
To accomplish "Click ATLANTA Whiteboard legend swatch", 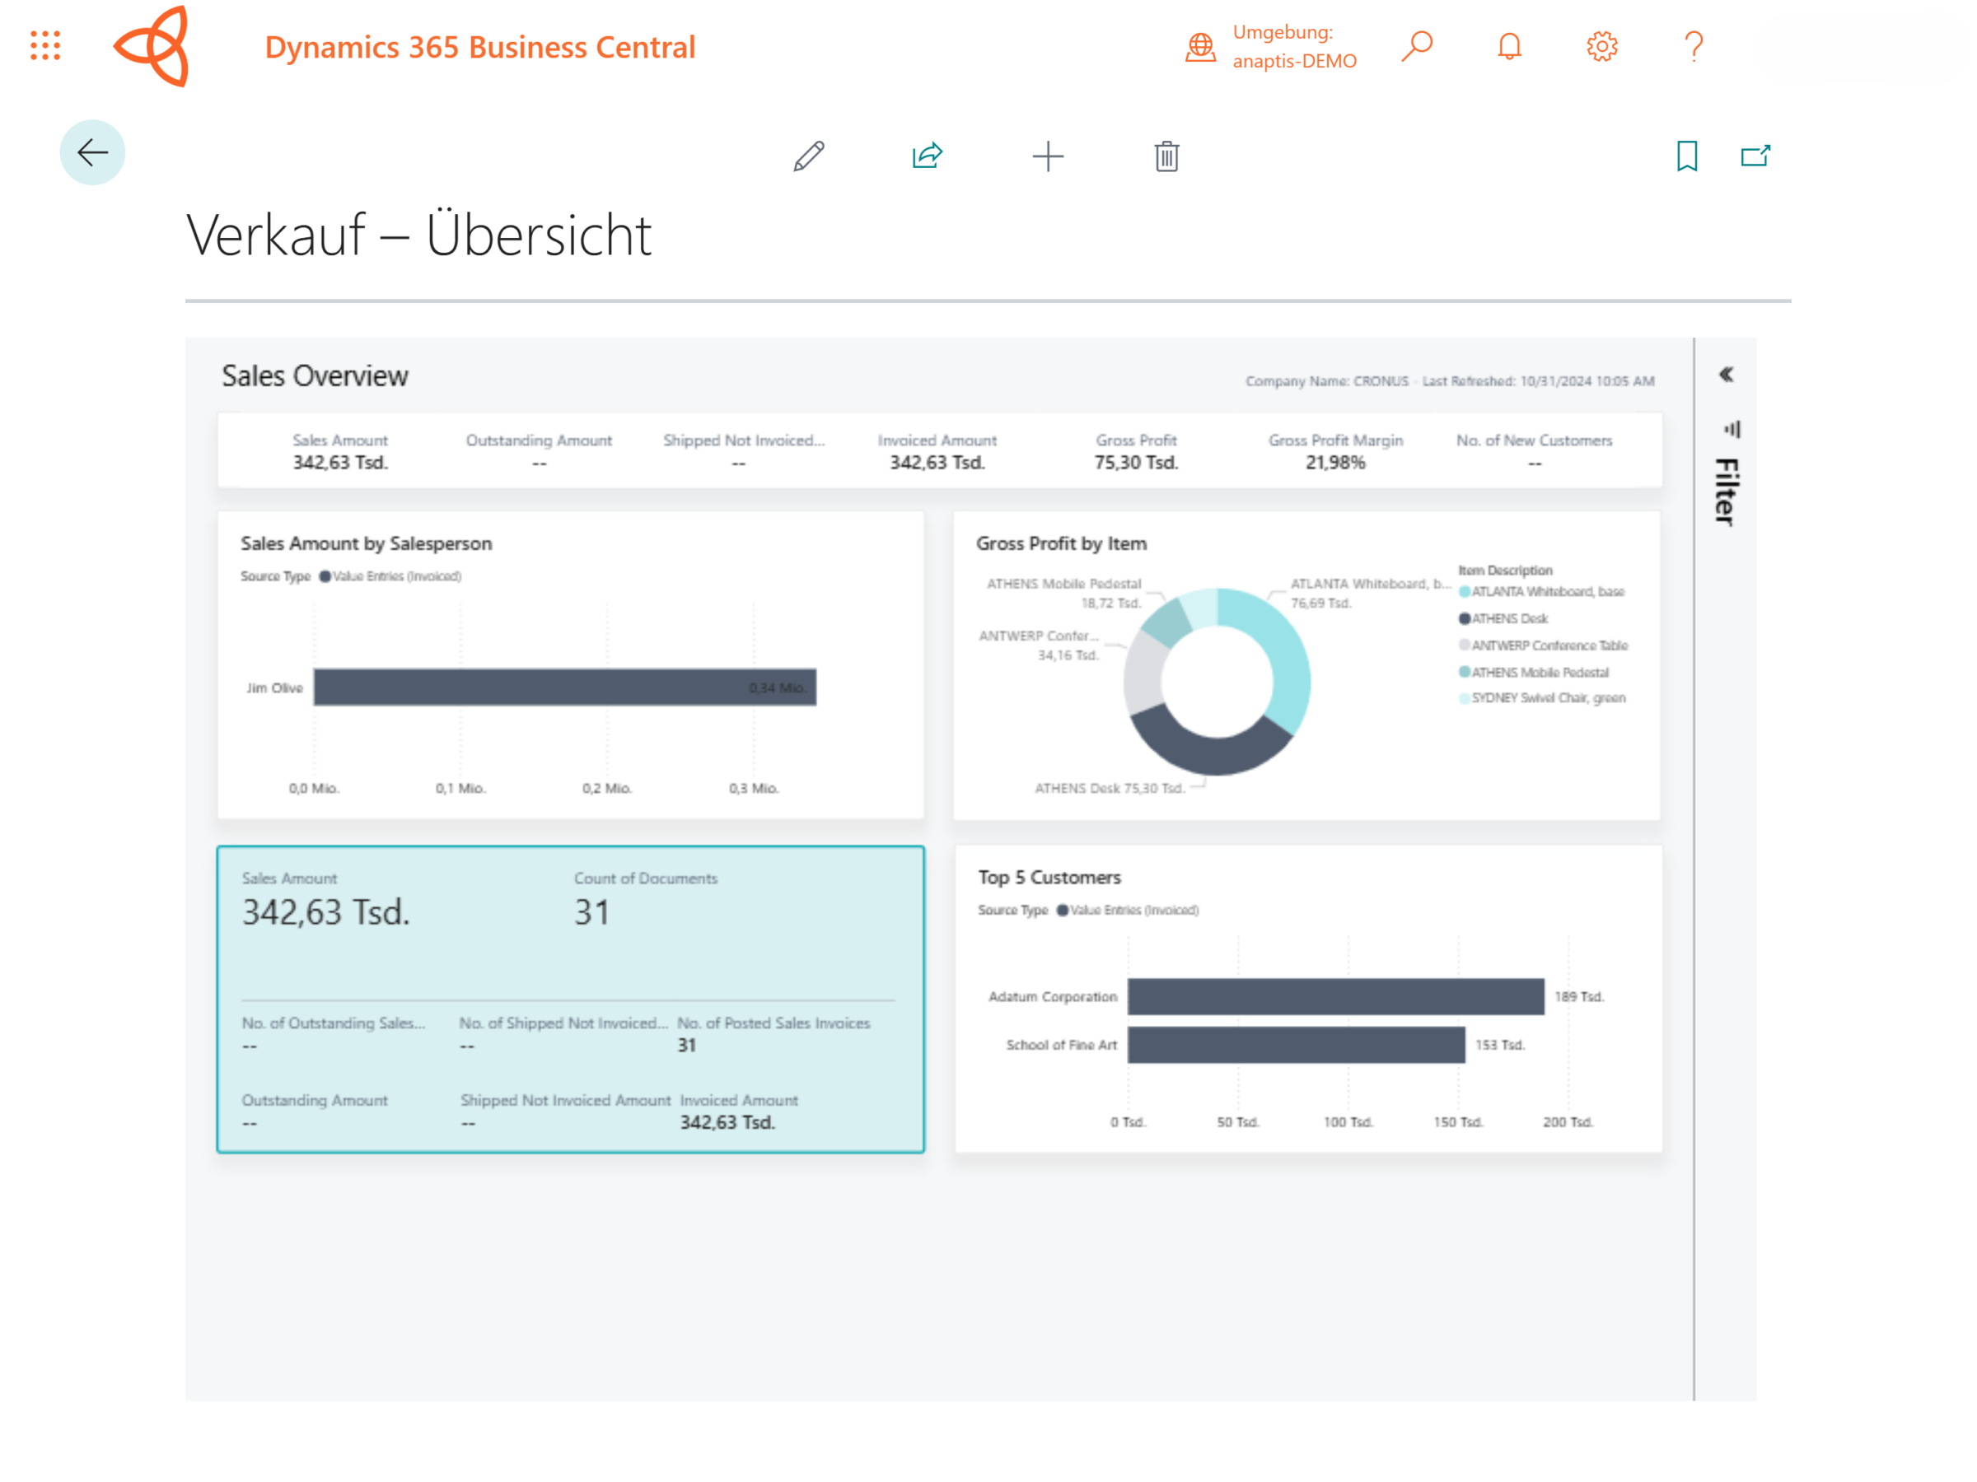I will 1464,591.
